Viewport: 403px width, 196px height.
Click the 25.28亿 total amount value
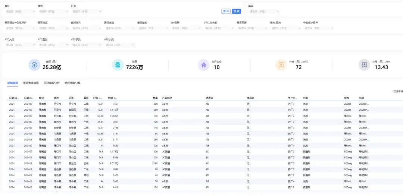pyautogui.click(x=52, y=67)
